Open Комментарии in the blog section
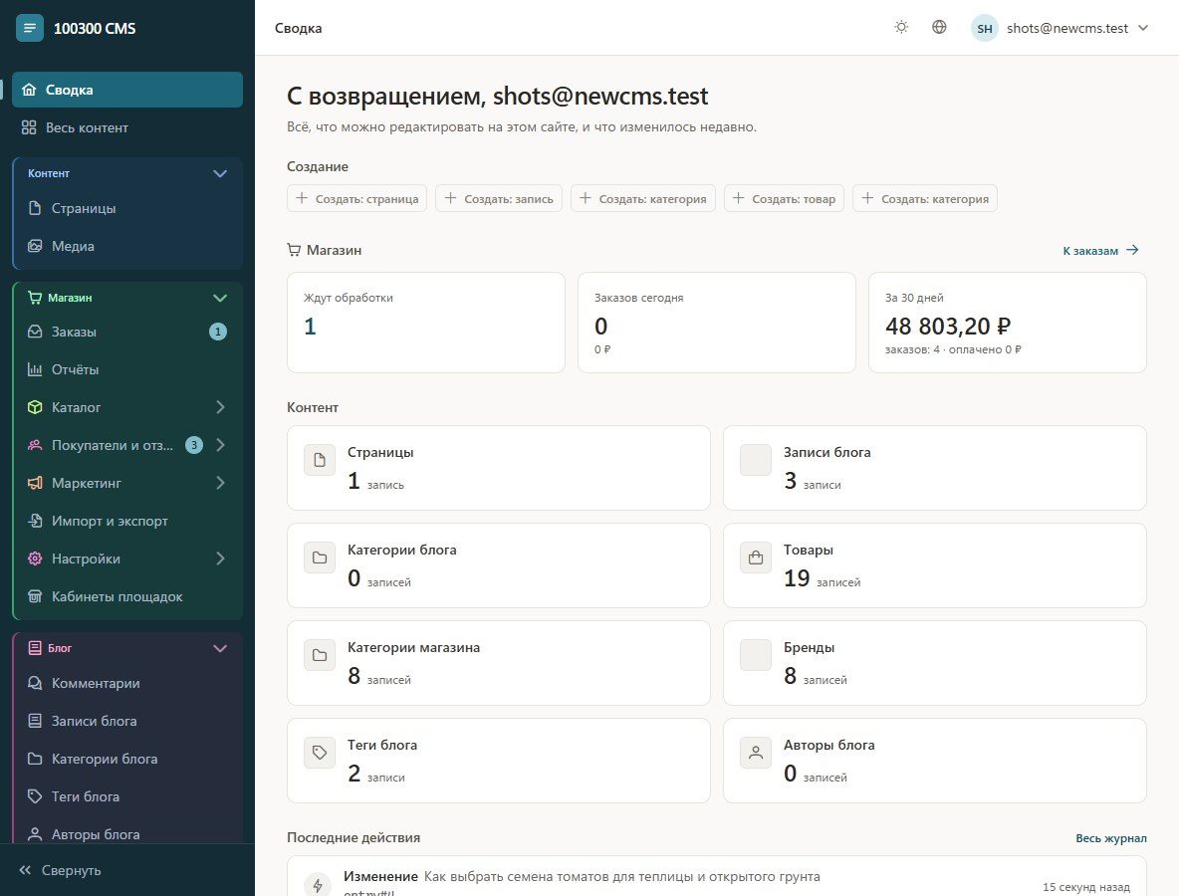Screen dimensions: 1179x896 coord(127,683)
